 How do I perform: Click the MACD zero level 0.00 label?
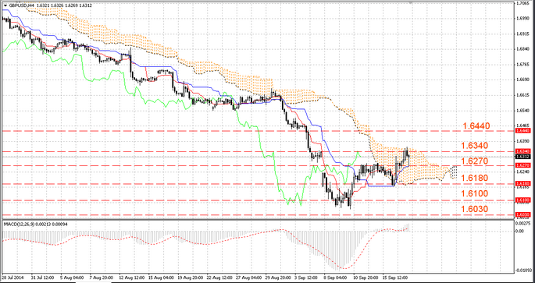pyautogui.click(x=519, y=232)
